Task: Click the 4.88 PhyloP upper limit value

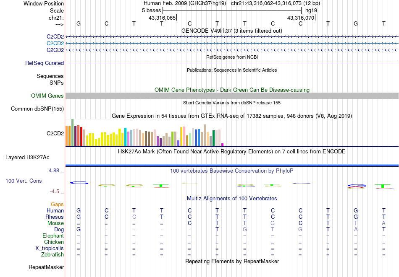Action: click(54, 171)
